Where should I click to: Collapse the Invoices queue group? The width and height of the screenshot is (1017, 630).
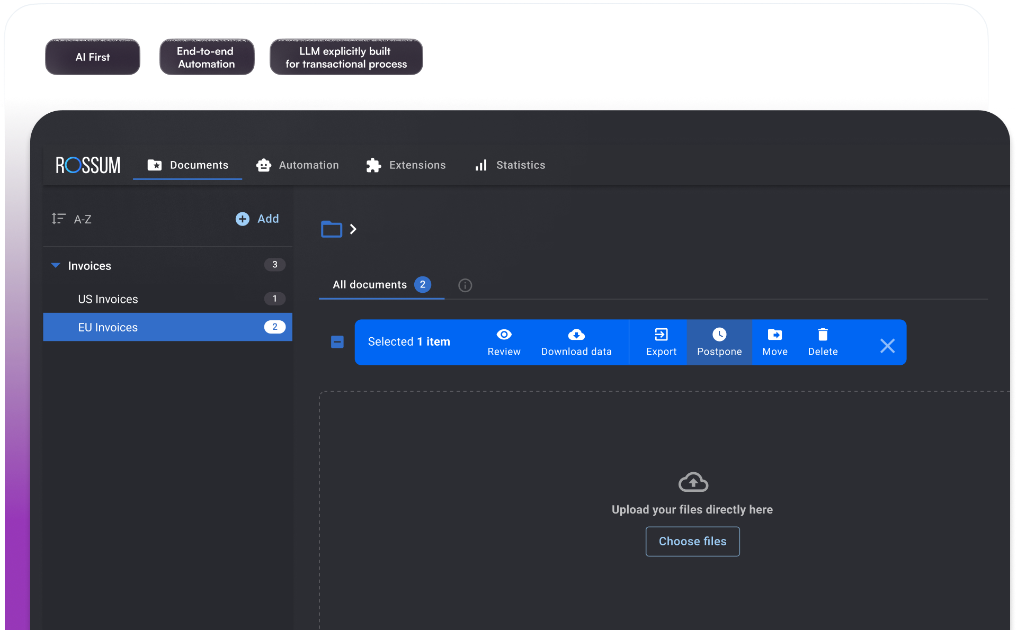pyautogui.click(x=56, y=265)
